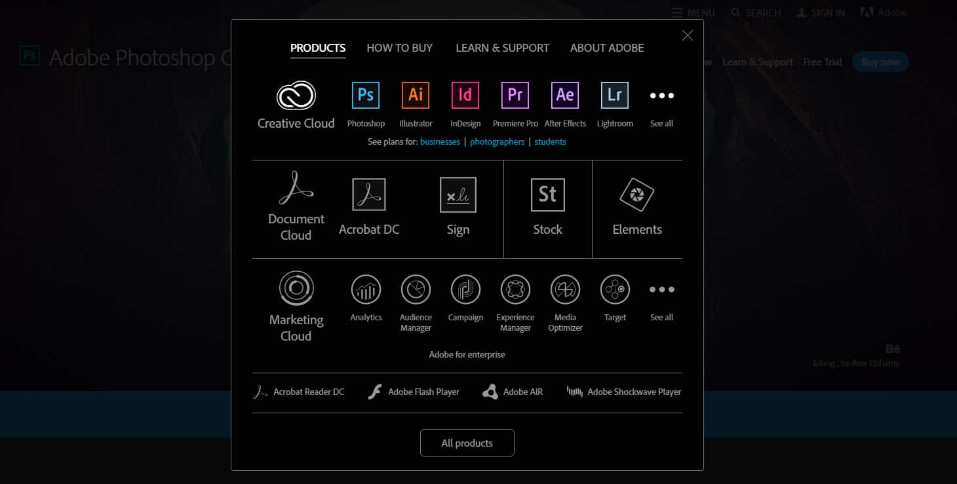
Task: Open the Document Cloud icon
Action: [296, 189]
